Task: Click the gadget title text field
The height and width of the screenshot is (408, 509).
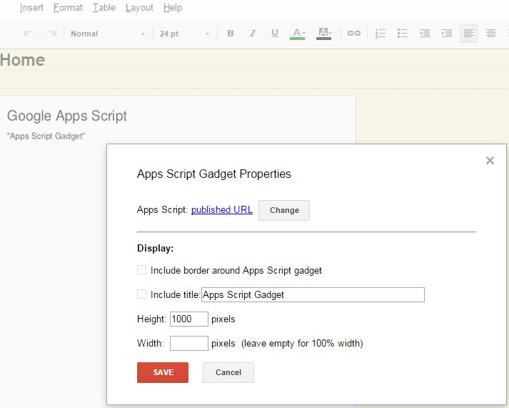Action: click(x=313, y=294)
